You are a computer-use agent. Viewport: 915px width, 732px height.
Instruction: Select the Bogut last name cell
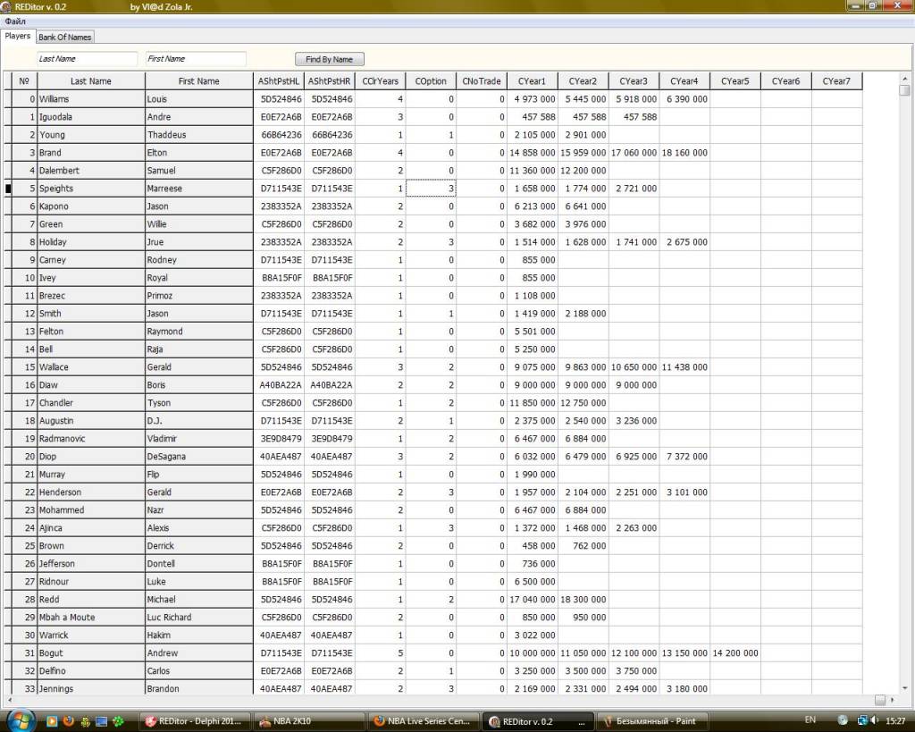[91, 653]
